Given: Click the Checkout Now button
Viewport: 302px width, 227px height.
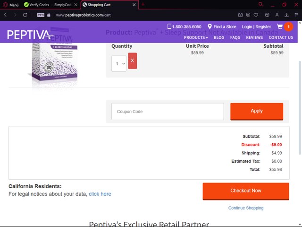Looking at the screenshot, I should click(246, 191).
